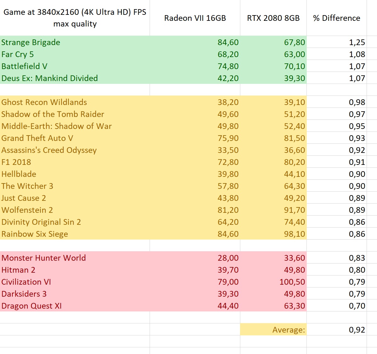377x354 pixels.
Task: Select the RTX 2080 8GB header cell
Action: (273, 18)
